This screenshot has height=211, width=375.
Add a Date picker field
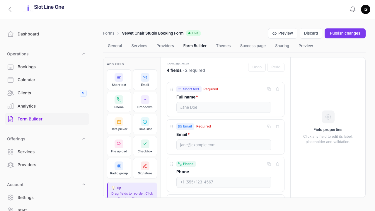[119, 124]
